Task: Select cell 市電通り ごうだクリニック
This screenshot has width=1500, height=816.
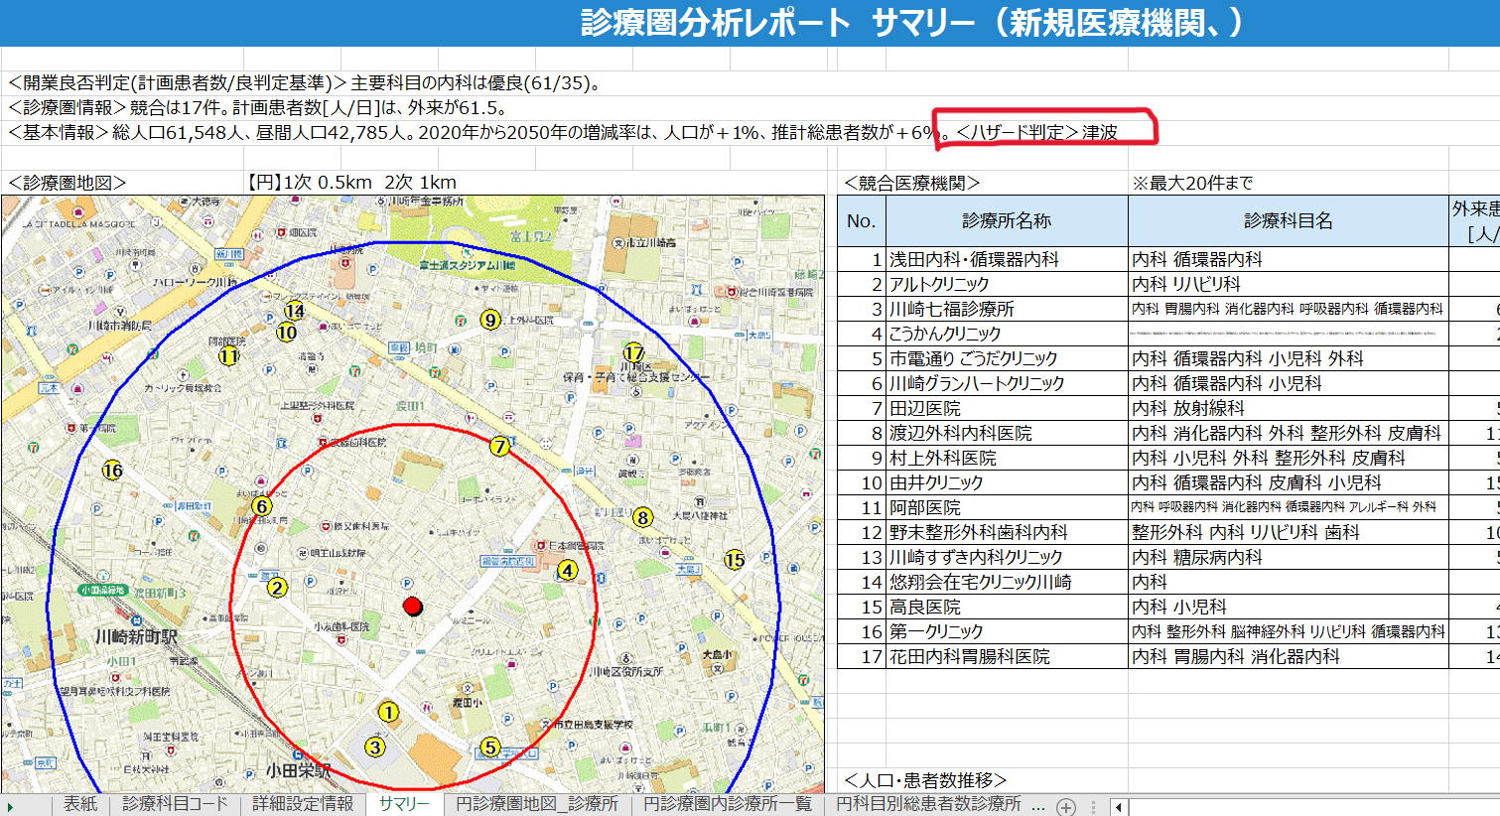Action: (1007, 358)
